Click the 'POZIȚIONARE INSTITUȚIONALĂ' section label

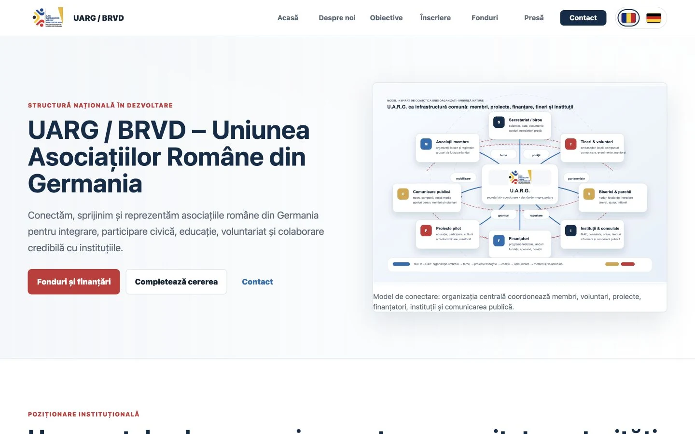(83, 414)
